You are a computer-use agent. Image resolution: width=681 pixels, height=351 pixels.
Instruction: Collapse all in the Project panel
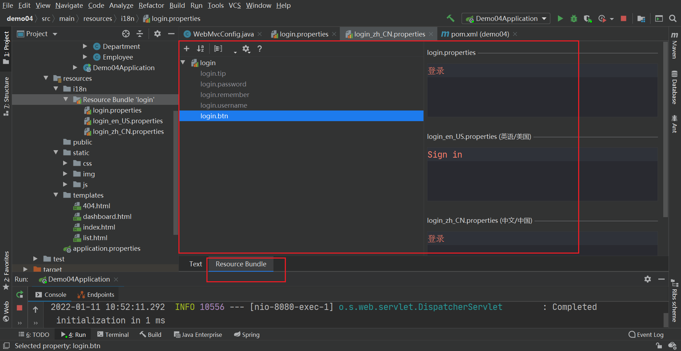coord(140,34)
